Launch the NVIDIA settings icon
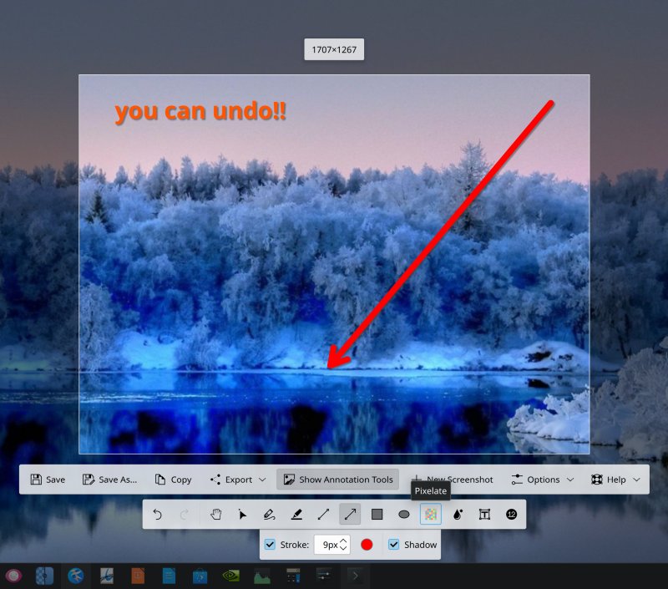668x589 pixels. coord(231,576)
